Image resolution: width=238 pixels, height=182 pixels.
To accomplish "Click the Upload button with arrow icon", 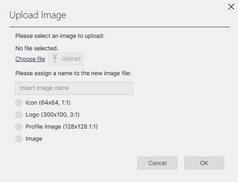I will click(x=66, y=59).
